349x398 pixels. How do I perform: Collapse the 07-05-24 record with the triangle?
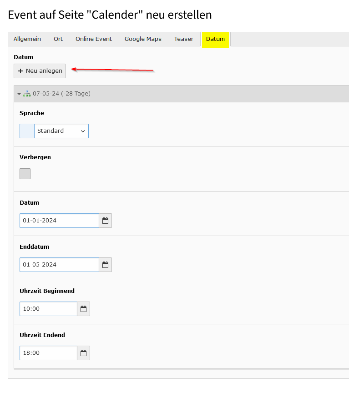(19, 94)
